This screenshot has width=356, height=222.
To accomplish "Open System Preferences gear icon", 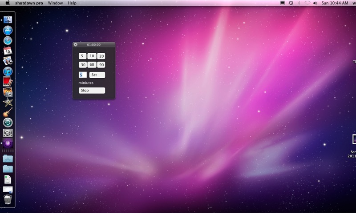I will [x=8, y=133].
